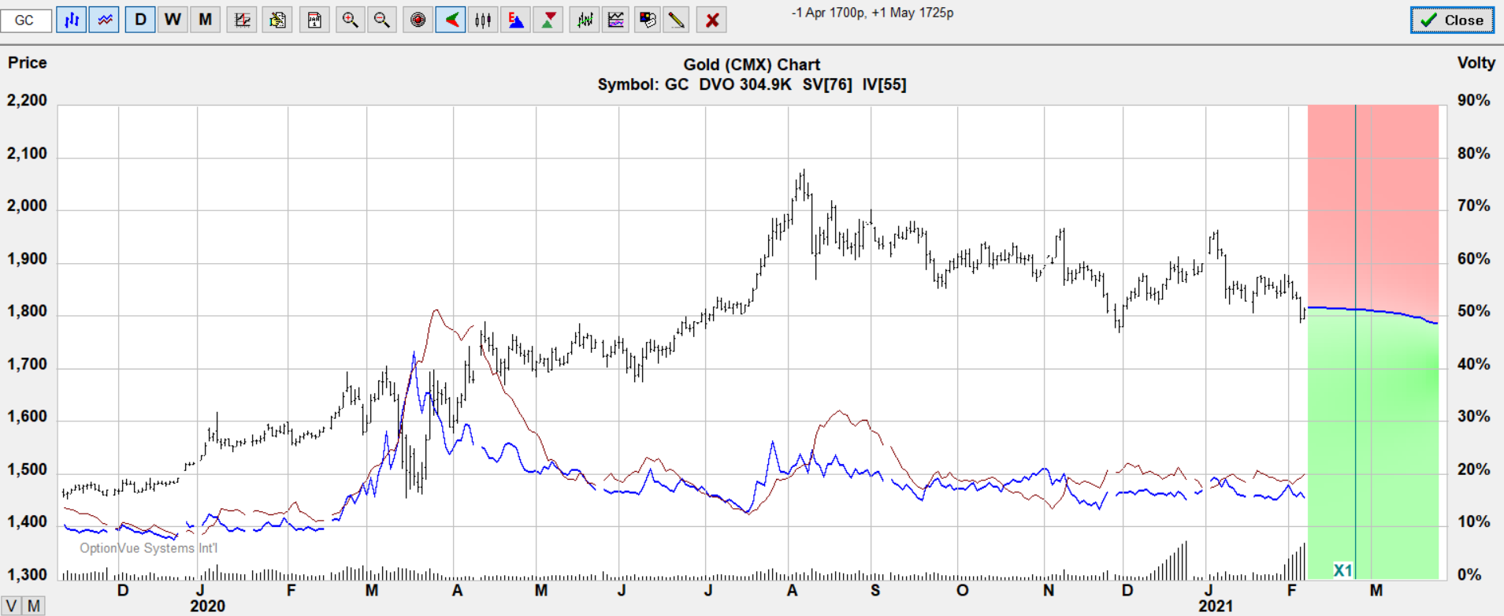Select the W weekly interval button
Screen dimensions: 1504x616
173,20
